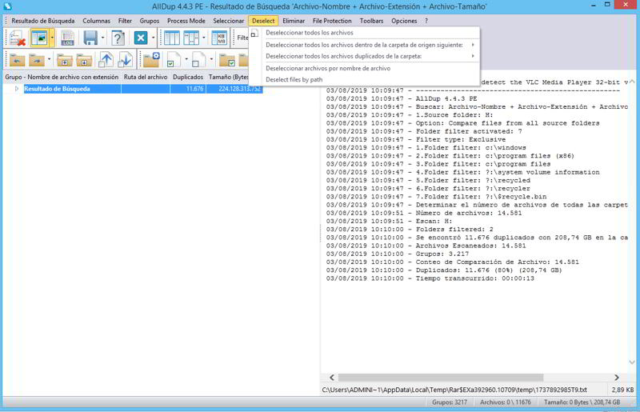This screenshot has width=640, height=412.
Task: Click the table columns layout icon
Action: pos(171,38)
